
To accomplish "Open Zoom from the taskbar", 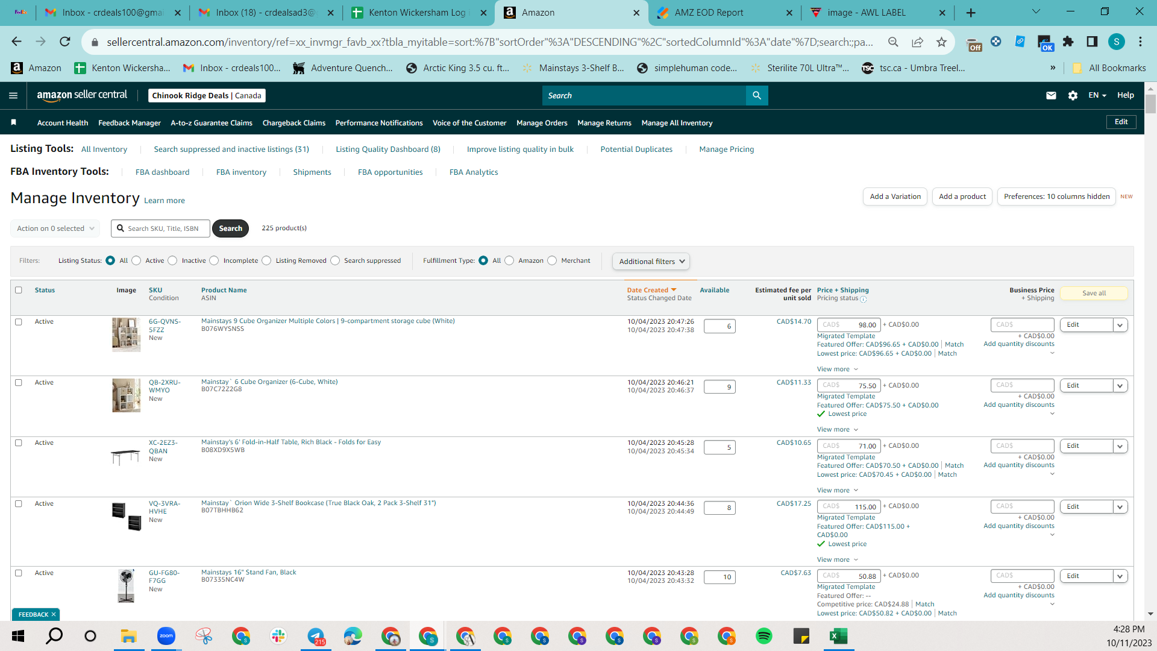I will [x=166, y=636].
